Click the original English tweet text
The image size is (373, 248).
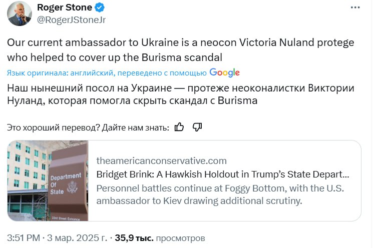pos(180,50)
